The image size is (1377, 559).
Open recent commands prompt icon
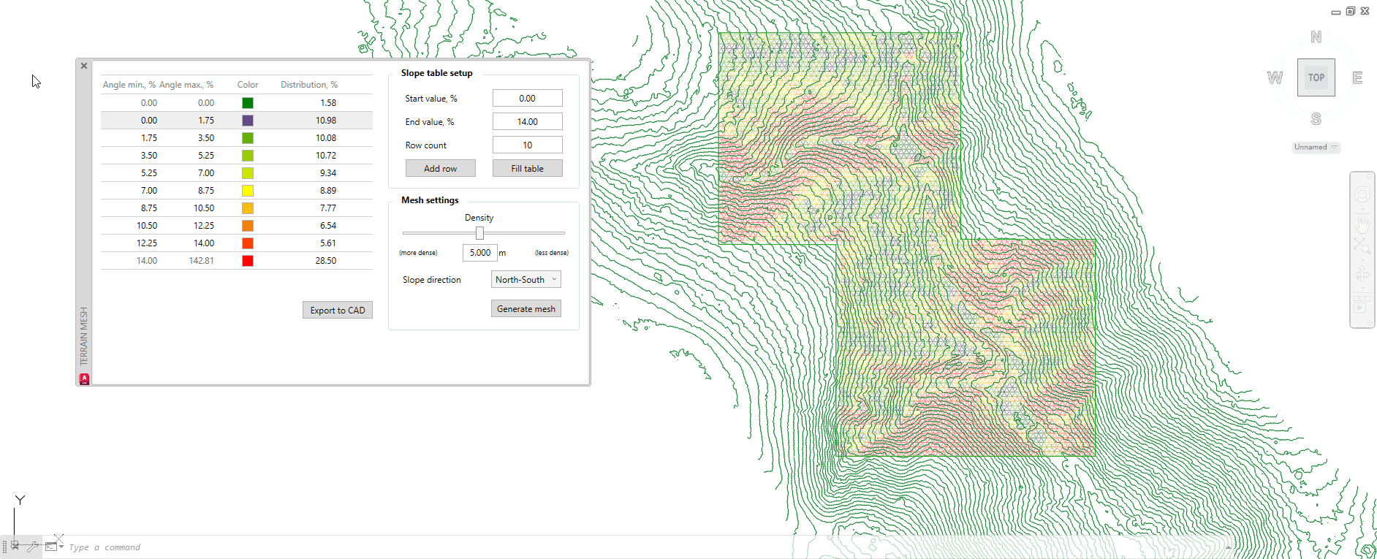51,547
